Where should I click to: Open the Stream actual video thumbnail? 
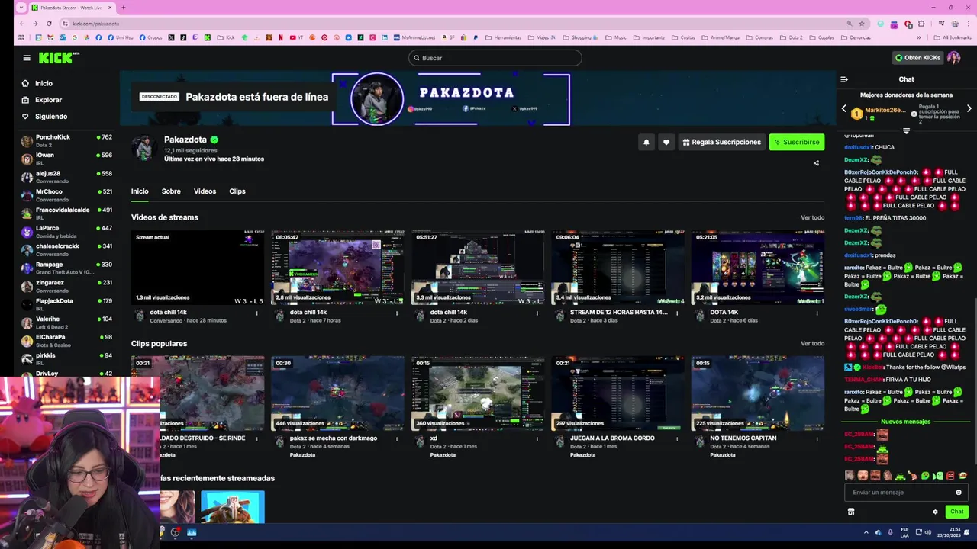(x=198, y=267)
